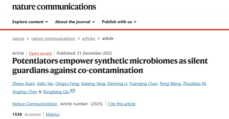Click the Open access link
This screenshot has height=119, width=229.
tap(40, 53)
